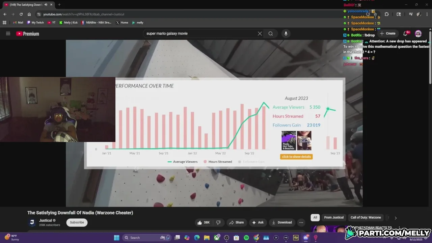The height and width of the screenshot is (243, 432).
Task: Open Microsoft Store from the taskbar
Action: coord(237,238)
